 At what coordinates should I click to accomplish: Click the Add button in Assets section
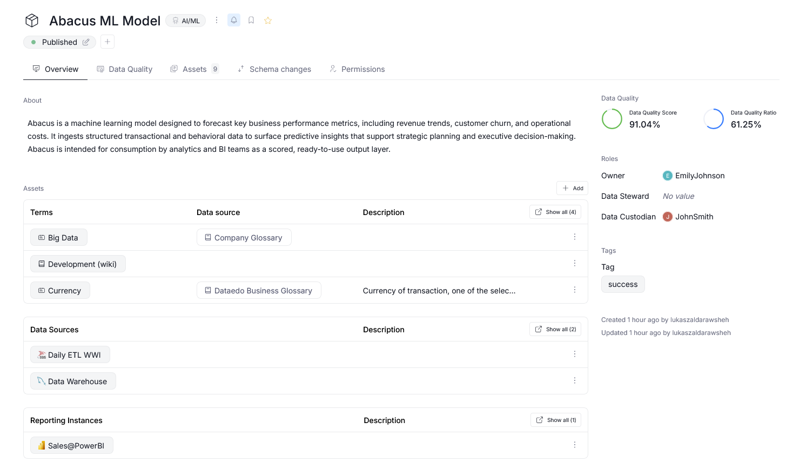click(573, 188)
